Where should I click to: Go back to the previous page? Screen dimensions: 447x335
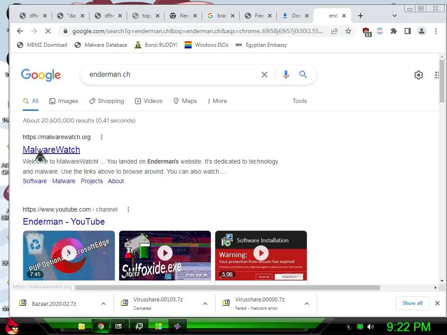click(x=20, y=31)
